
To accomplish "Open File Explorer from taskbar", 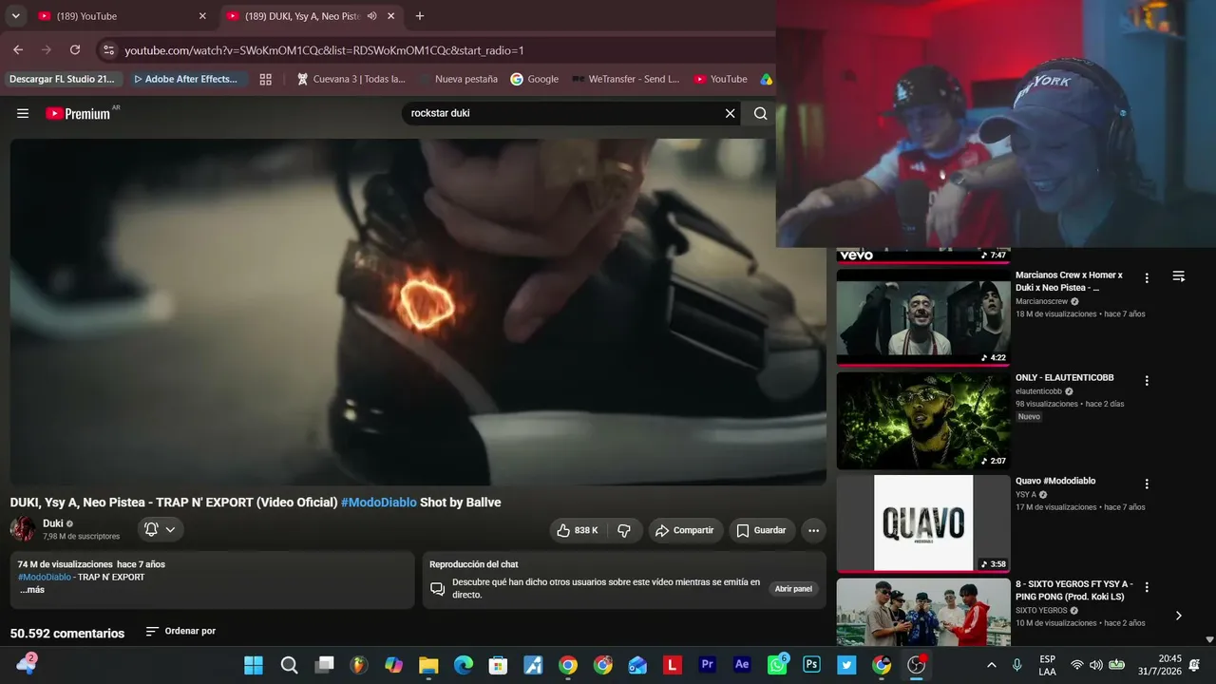I will click(428, 665).
